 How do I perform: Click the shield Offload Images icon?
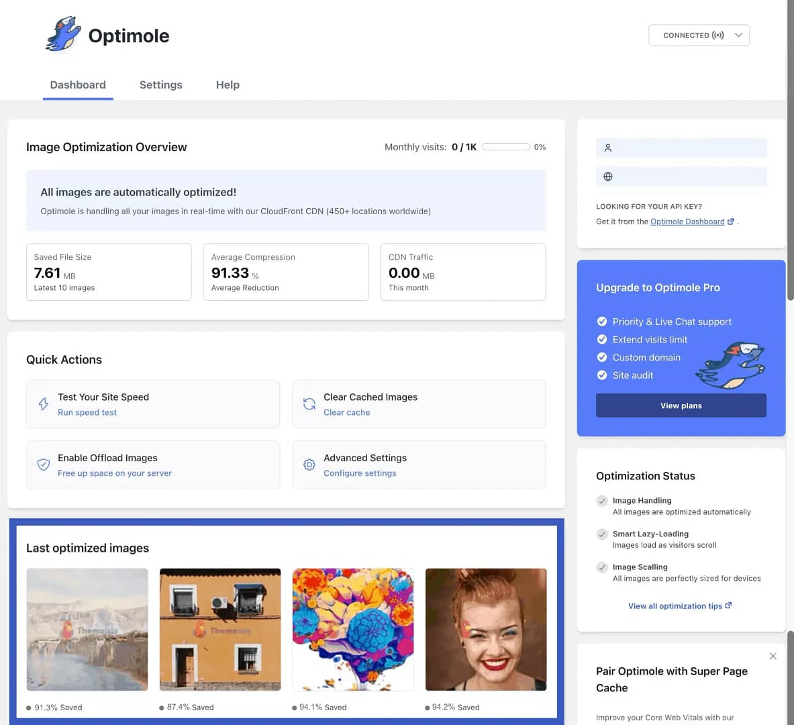click(x=44, y=465)
